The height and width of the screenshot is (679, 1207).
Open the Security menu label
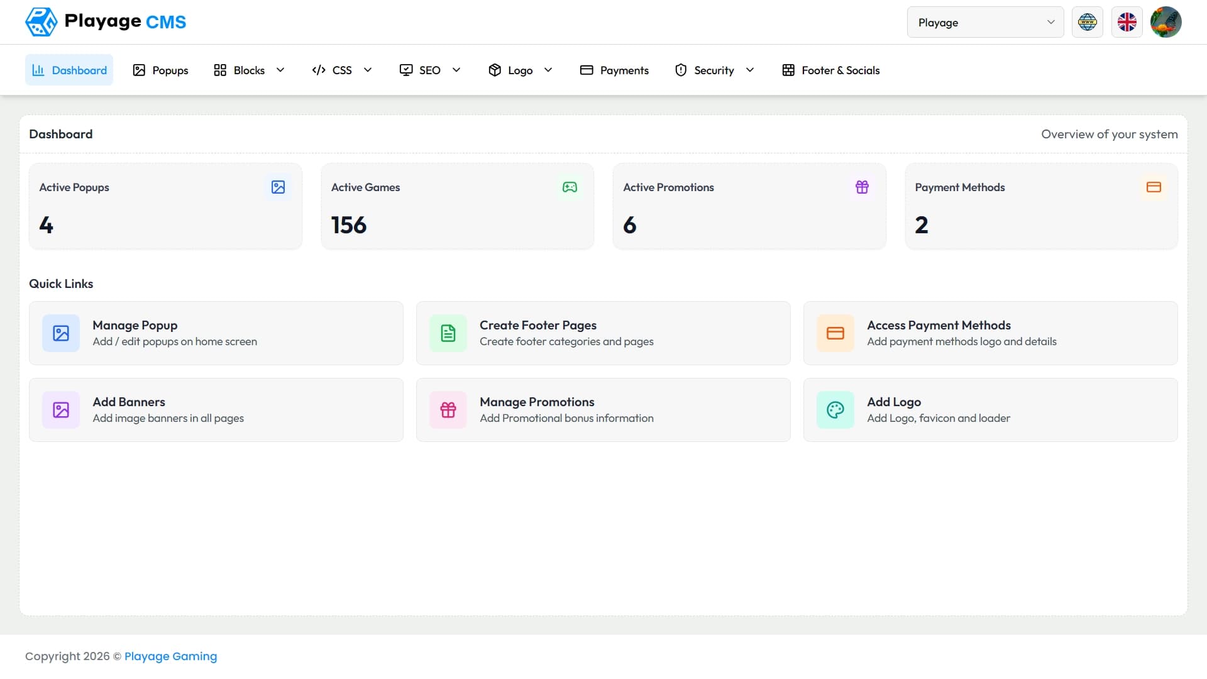click(714, 70)
